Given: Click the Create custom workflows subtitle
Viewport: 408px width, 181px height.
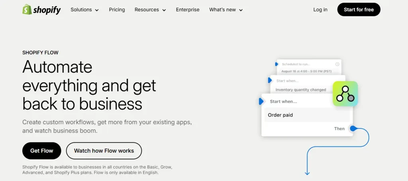Looking at the screenshot, I should coord(107,126).
